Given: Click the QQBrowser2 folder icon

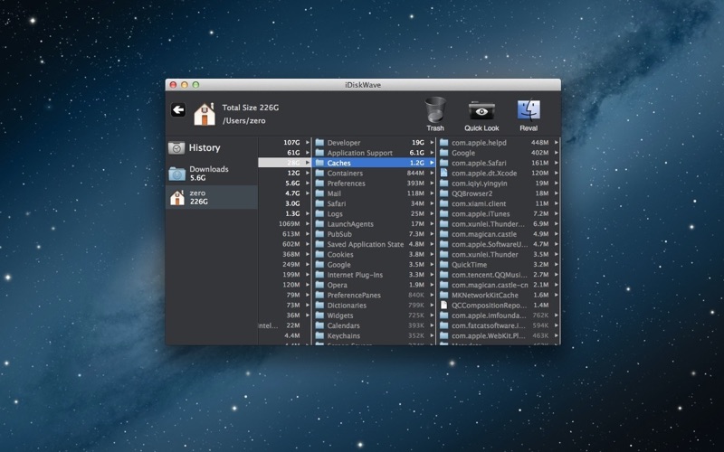Looking at the screenshot, I should coord(443,193).
